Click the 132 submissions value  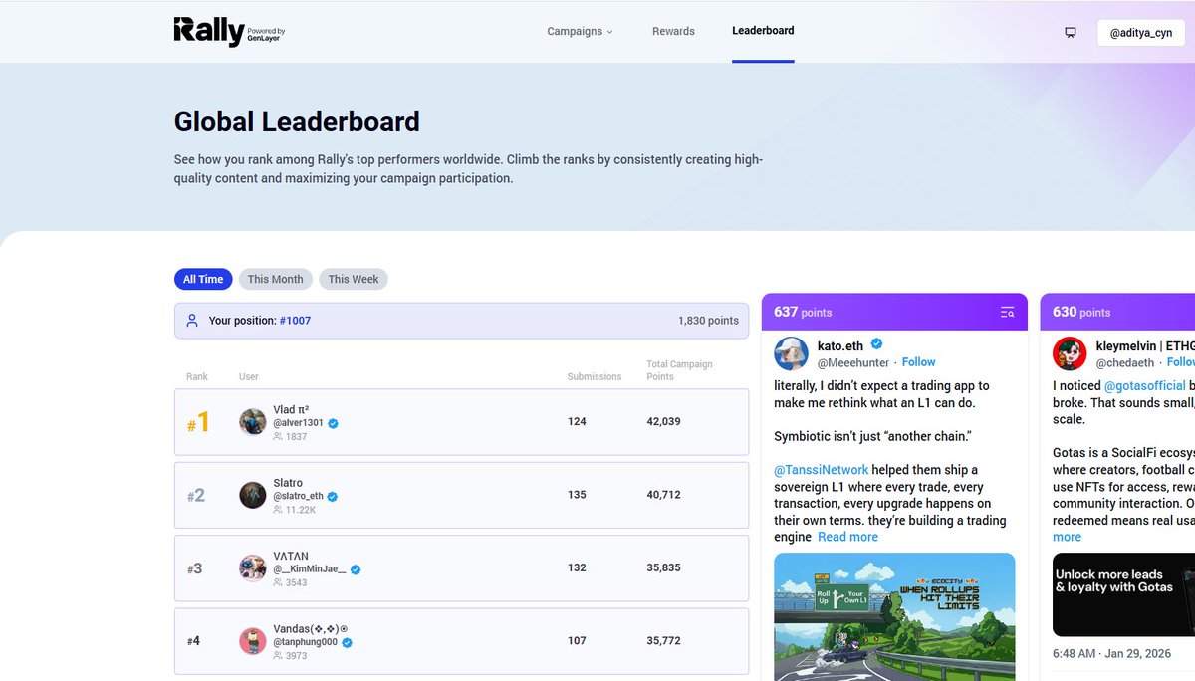click(577, 567)
